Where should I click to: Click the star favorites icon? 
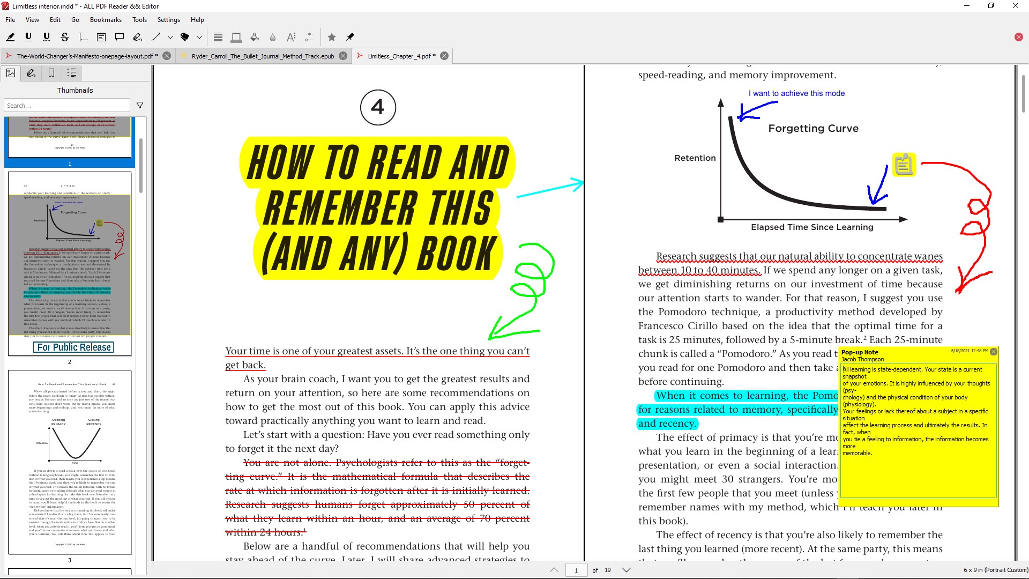(332, 37)
